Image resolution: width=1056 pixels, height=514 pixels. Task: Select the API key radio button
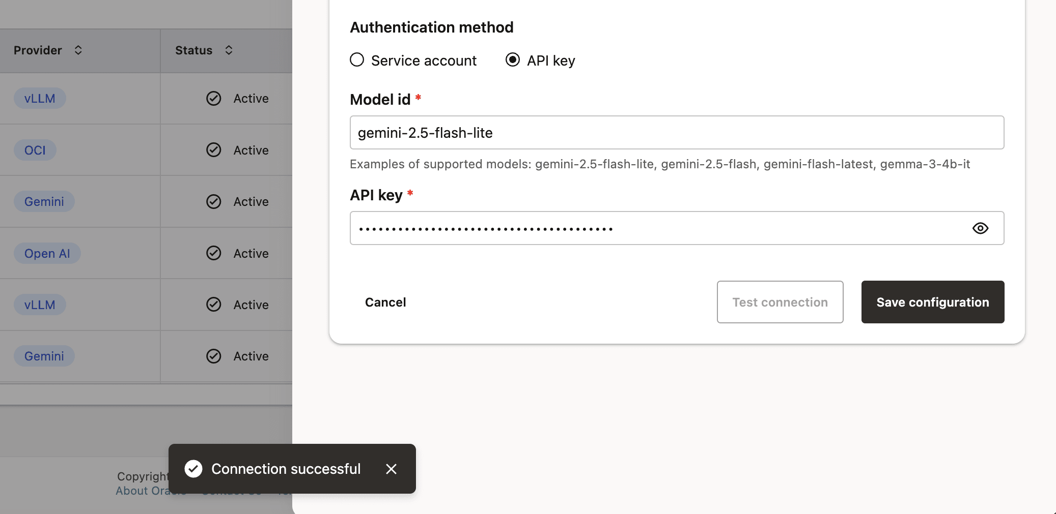[x=513, y=60]
